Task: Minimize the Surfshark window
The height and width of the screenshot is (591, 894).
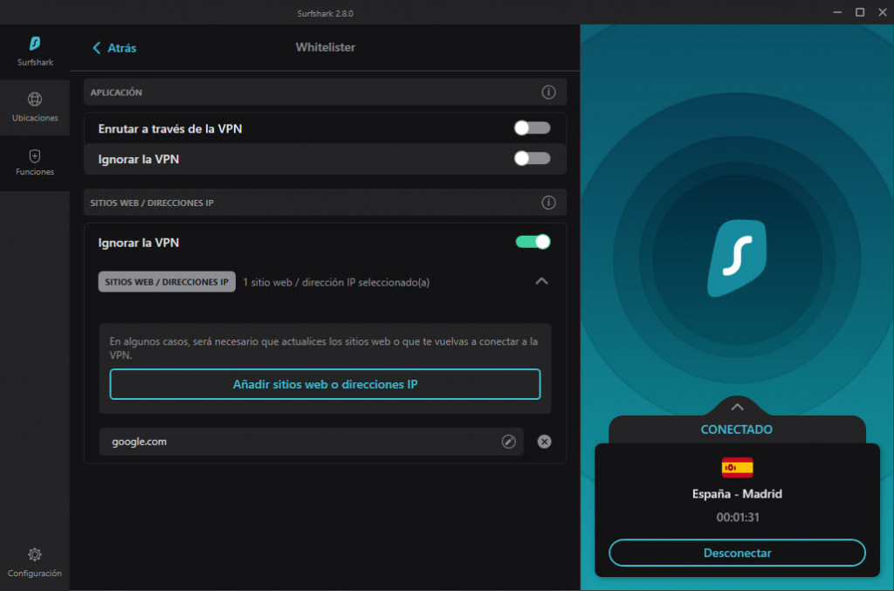Action: tap(837, 12)
